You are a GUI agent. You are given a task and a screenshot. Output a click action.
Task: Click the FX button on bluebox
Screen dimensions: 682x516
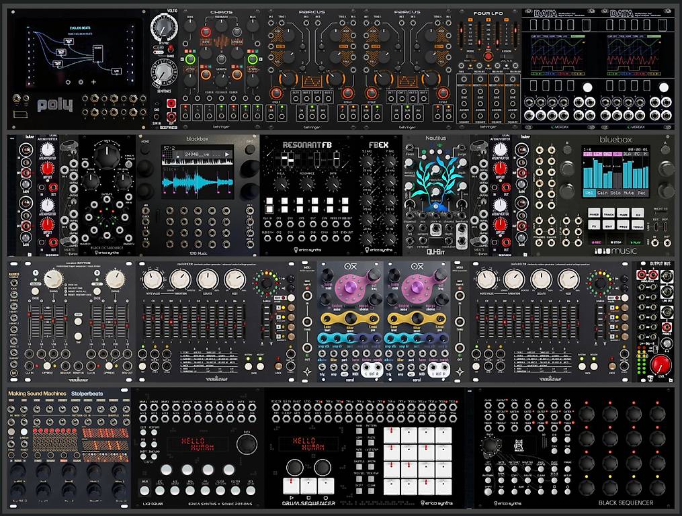coord(594,226)
